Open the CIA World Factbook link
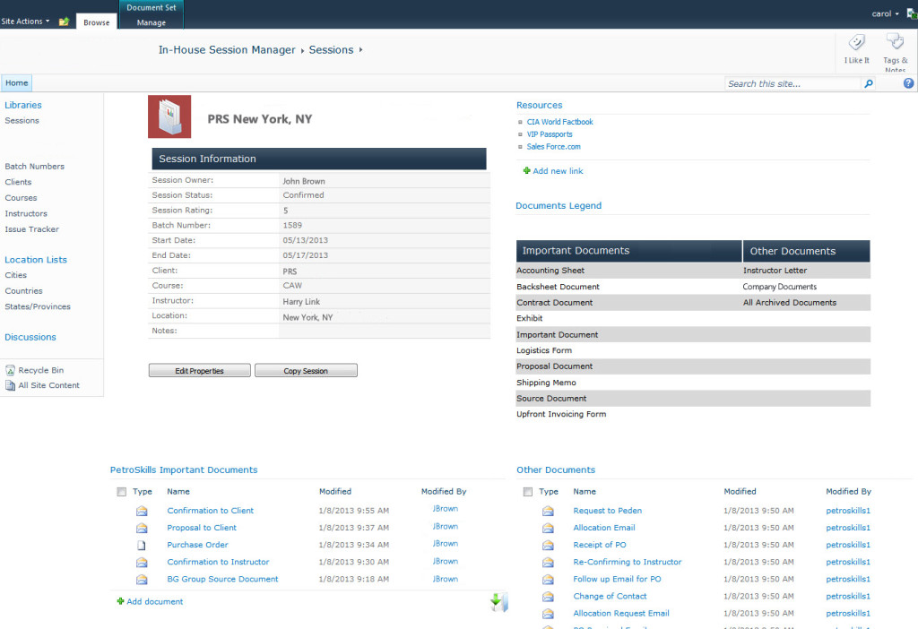The image size is (918, 629). (559, 122)
